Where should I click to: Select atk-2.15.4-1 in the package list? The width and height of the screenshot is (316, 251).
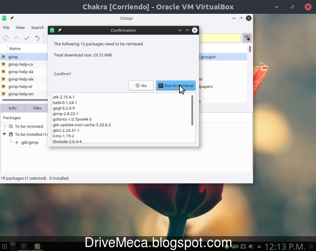[x=64, y=97]
